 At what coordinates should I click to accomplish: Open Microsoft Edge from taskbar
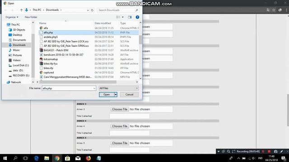tap(37, 158)
